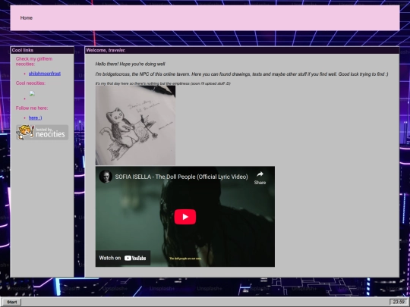Click Watch on YouTube button
The image size is (410, 307).
[123, 258]
